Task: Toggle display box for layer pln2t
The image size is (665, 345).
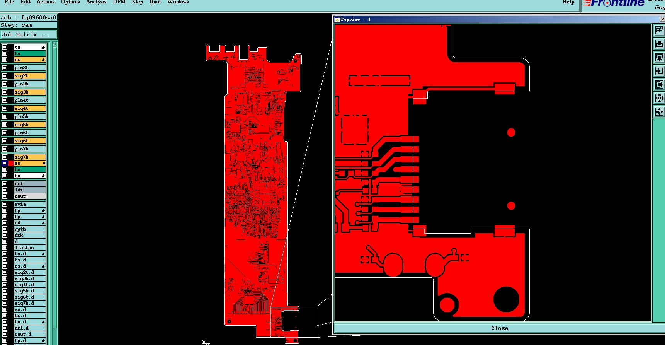Action: 5,68
